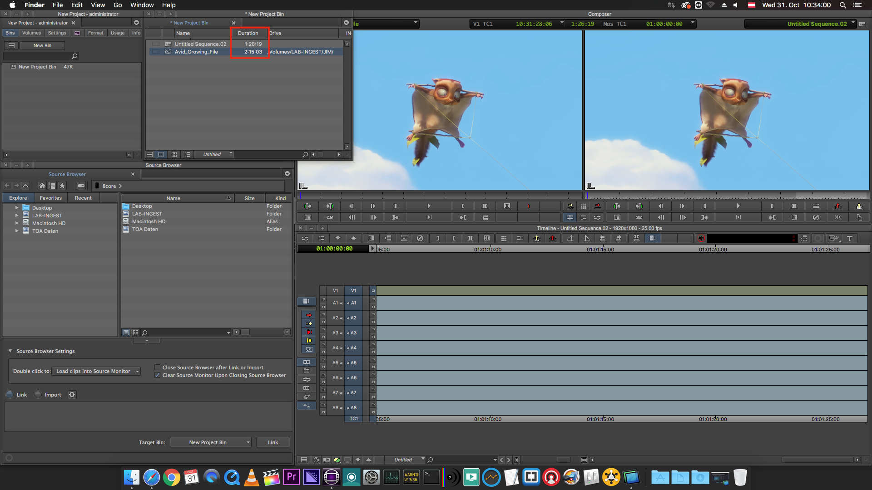Step one frame back in source monitor
The height and width of the screenshot is (490, 872).
351,206
